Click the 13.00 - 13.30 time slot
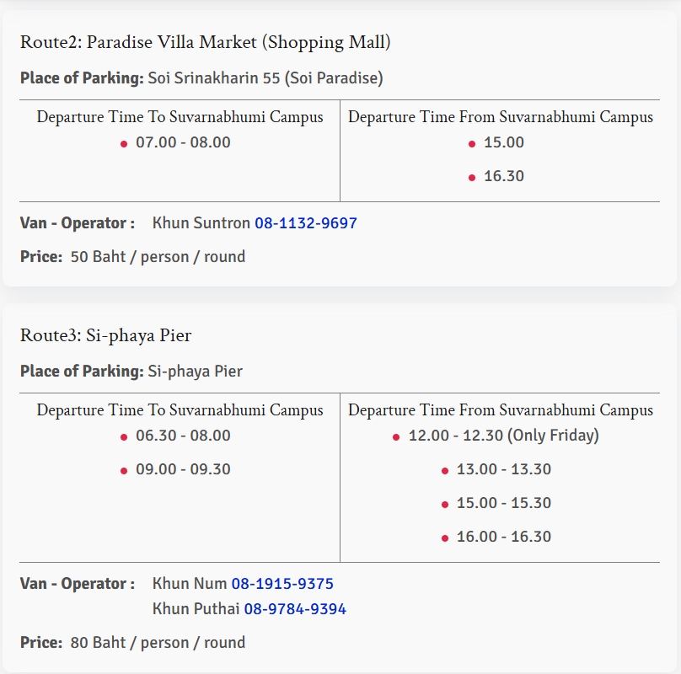The height and width of the screenshot is (674, 681). 503,469
